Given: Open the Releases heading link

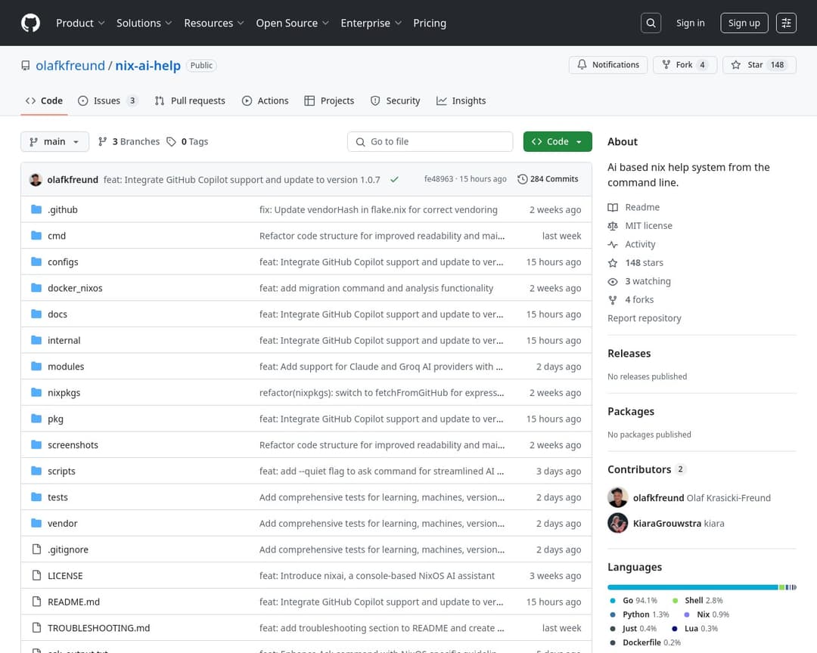Looking at the screenshot, I should (x=629, y=354).
